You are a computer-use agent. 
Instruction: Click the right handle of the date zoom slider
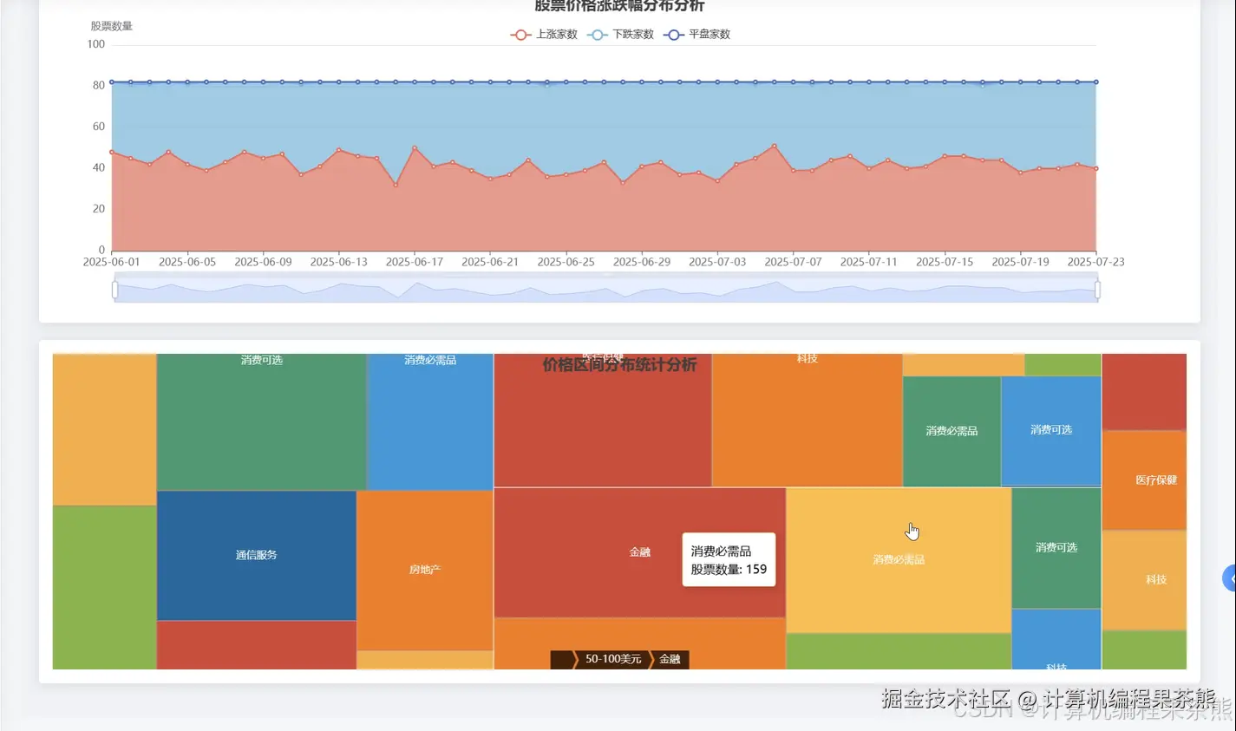pos(1097,289)
